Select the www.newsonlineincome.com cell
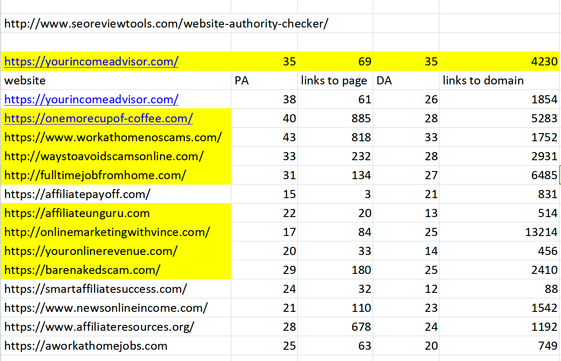The height and width of the screenshot is (361, 561). click(116, 308)
